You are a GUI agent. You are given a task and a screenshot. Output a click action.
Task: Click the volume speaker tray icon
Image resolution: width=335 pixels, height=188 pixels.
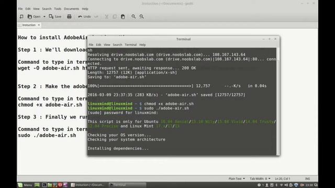tap(286, 185)
